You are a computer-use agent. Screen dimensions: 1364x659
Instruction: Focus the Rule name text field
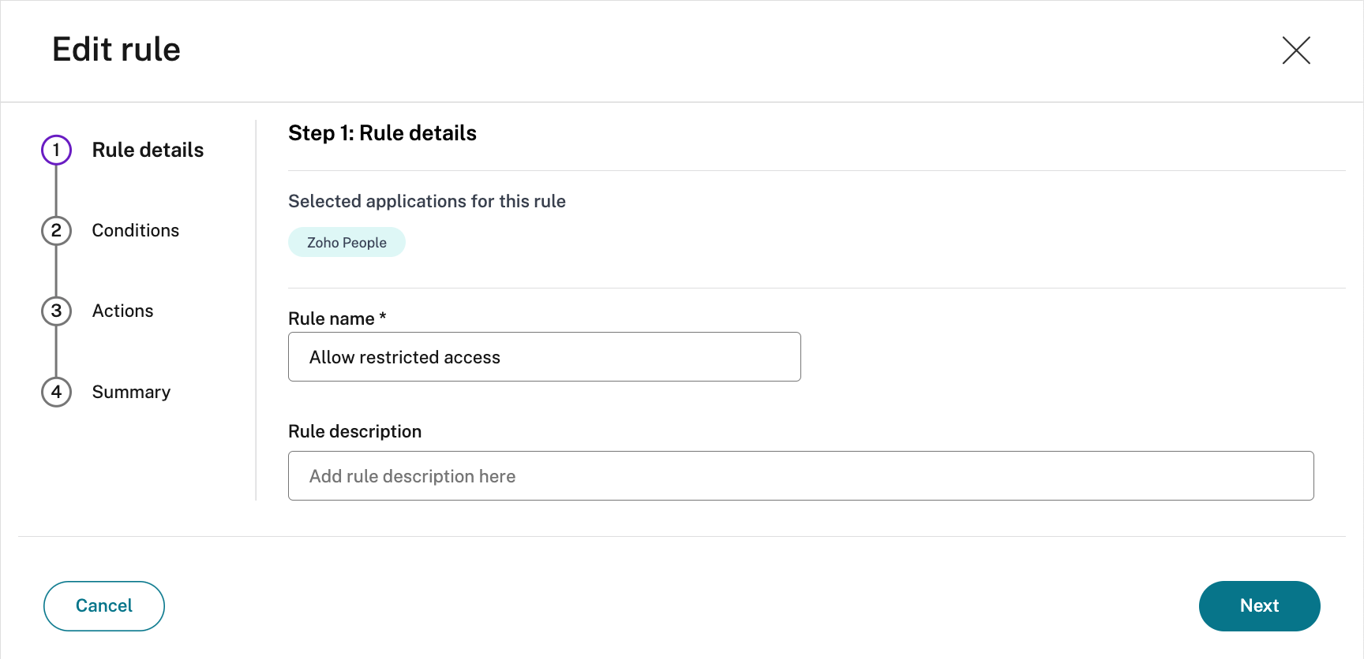[544, 357]
